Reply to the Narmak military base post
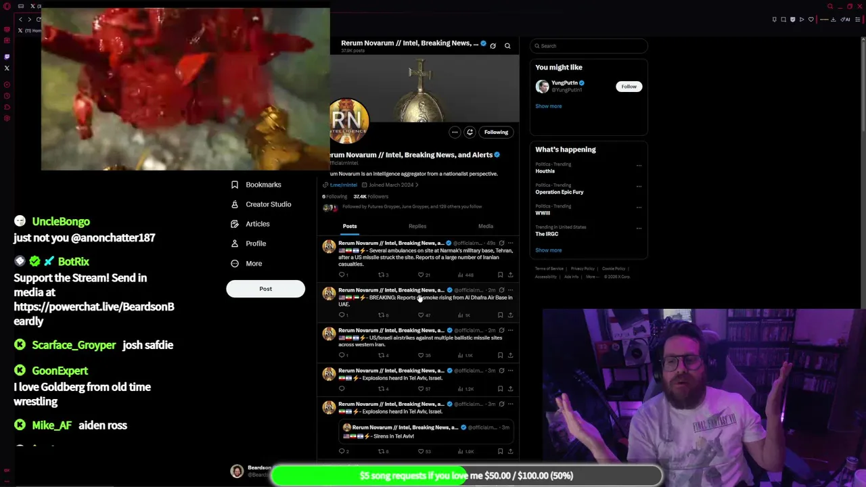Screen dimensions: 866x487 click(x=342, y=275)
